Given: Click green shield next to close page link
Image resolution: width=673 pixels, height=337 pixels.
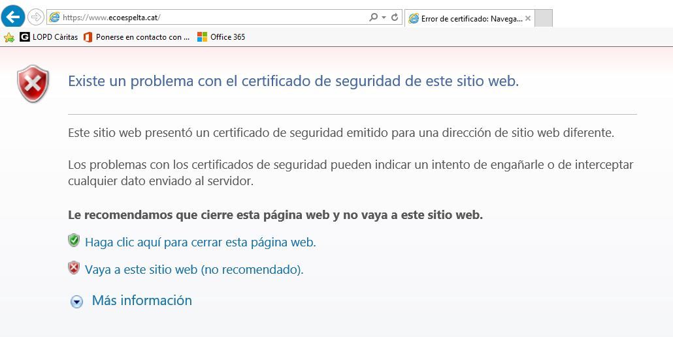Looking at the screenshot, I should coord(74,241).
